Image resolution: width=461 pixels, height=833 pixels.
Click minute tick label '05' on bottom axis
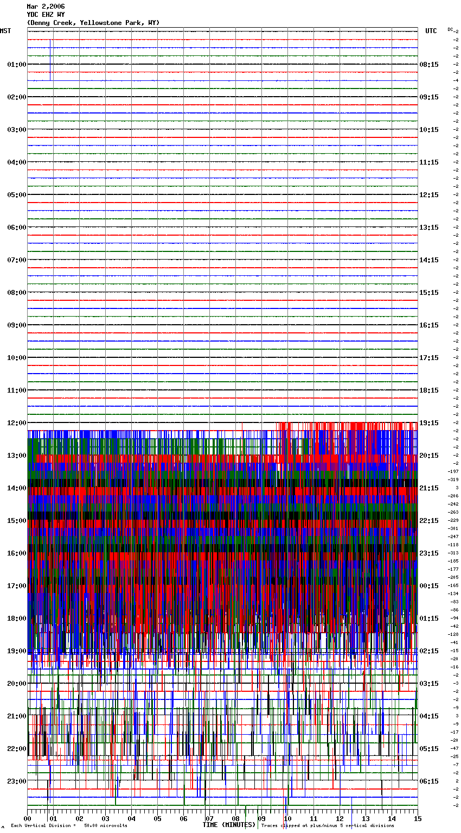(x=157, y=818)
